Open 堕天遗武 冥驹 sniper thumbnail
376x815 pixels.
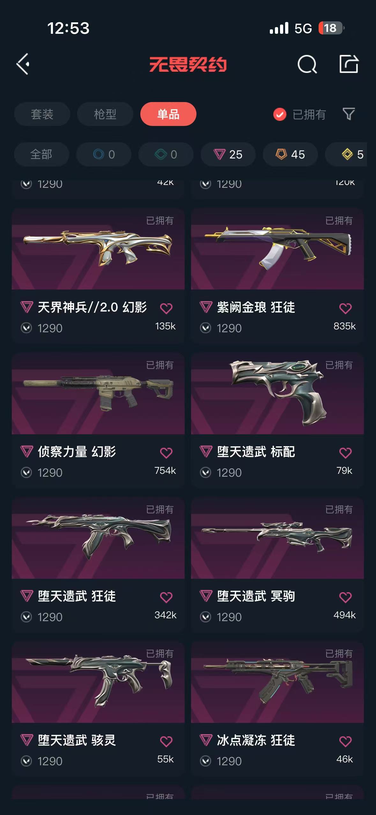click(277, 538)
